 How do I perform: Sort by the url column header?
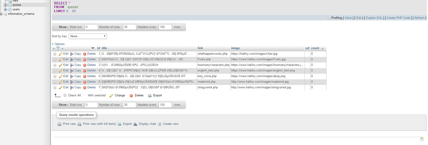[307, 48]
